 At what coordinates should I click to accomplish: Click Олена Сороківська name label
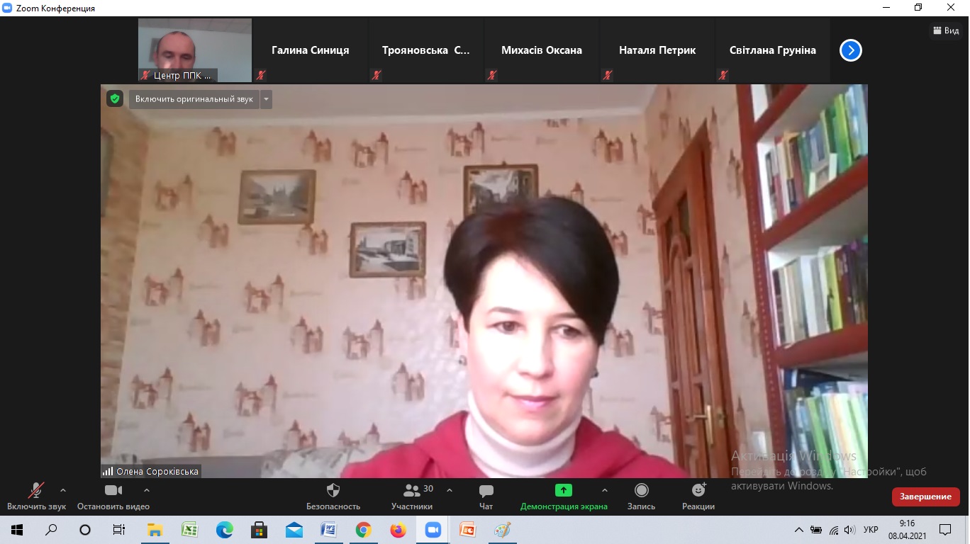click(157, 471)
